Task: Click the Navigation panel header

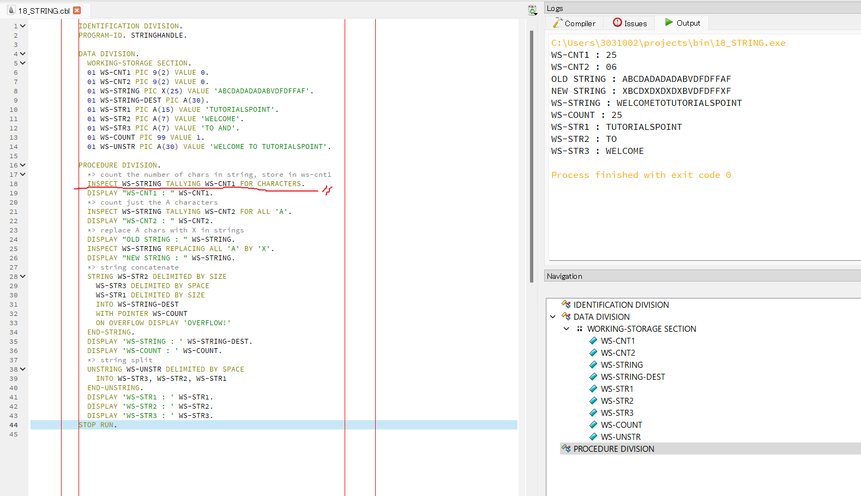Action: tap(702, 276)
